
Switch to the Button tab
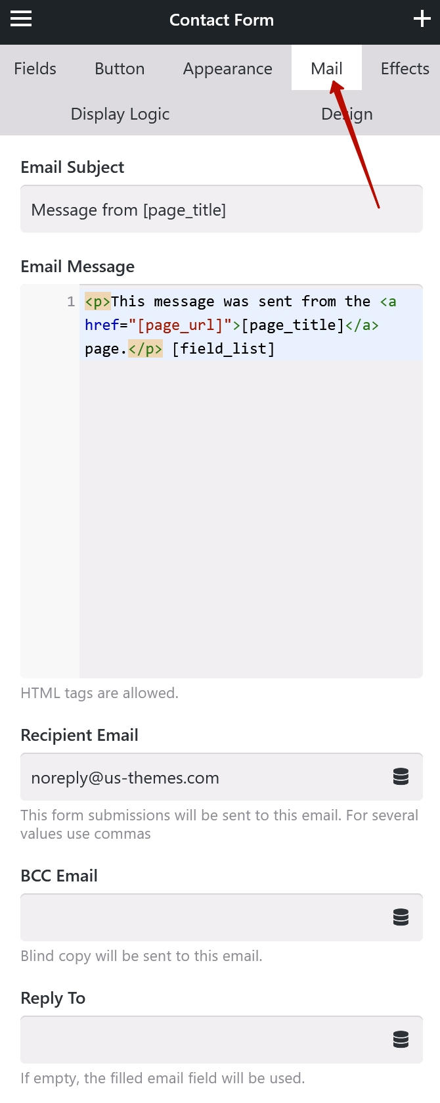[x=120, y=68]
